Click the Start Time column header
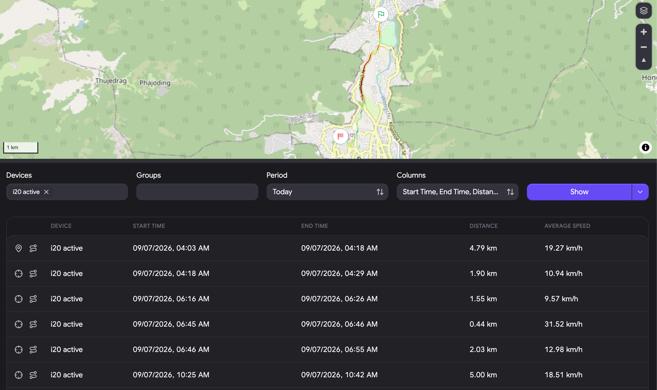The width and height of the screenshot is (657, 390). (149, 226)
